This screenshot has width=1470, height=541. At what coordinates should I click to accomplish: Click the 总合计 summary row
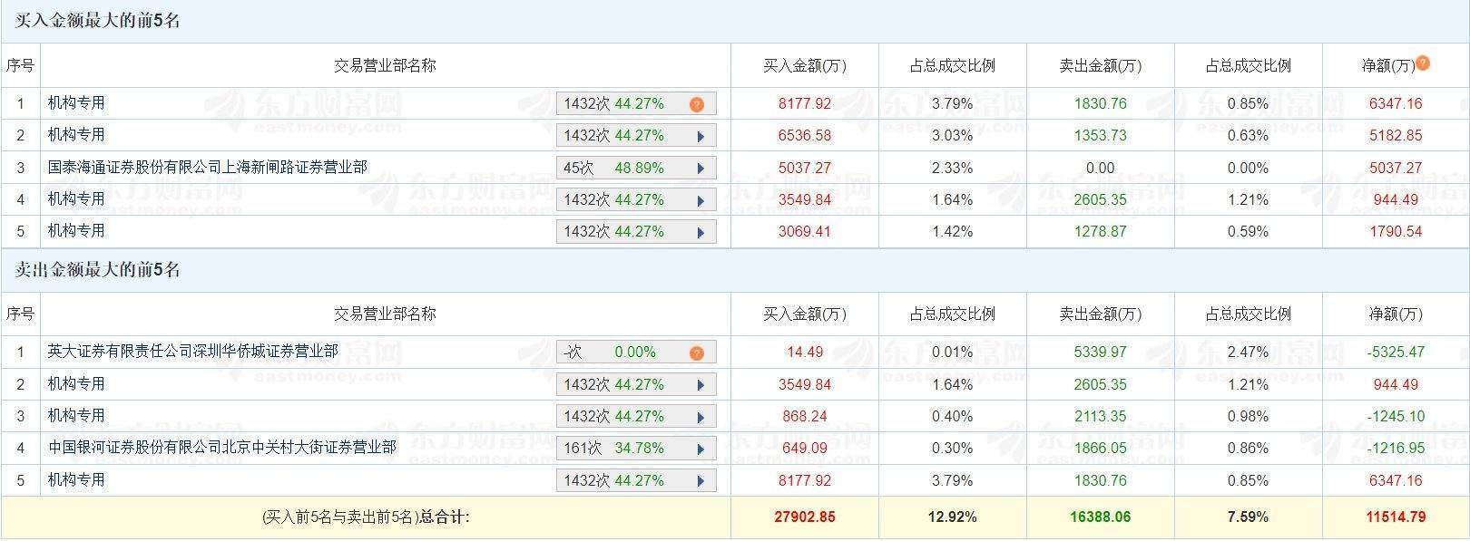click(363, 517)
